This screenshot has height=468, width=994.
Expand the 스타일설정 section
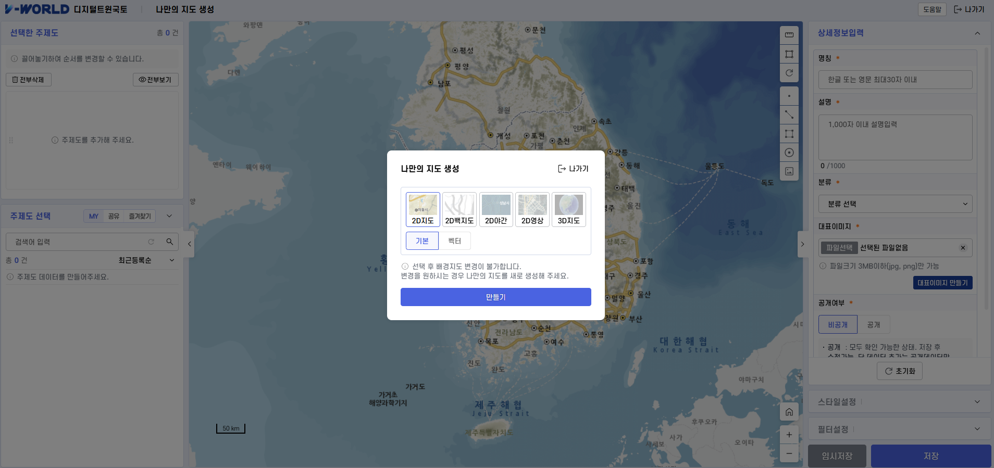coord(899,402)
